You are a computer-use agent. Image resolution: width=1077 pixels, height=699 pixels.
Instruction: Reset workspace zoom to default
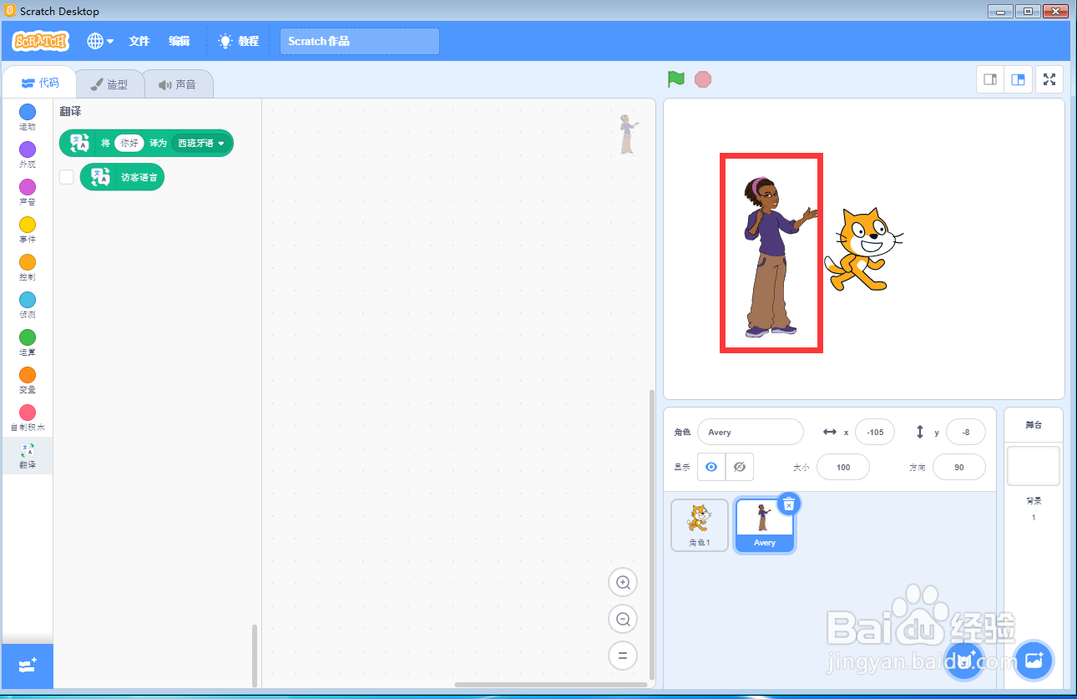pos(623,656)
